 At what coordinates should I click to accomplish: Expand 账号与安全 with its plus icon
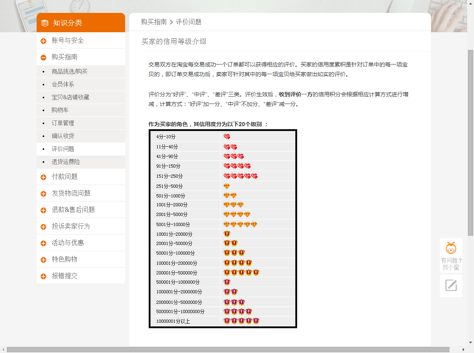(43, 41)
